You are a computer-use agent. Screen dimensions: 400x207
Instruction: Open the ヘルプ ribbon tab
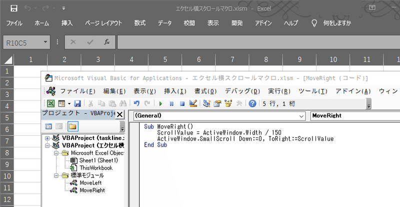[x=291, y=23]
